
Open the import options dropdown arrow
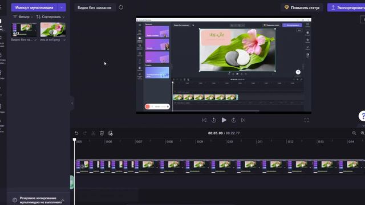point(62,7)
